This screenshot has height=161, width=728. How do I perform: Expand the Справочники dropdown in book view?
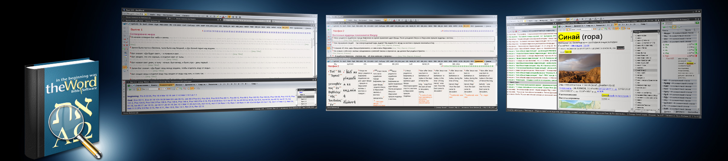[142, 85]
